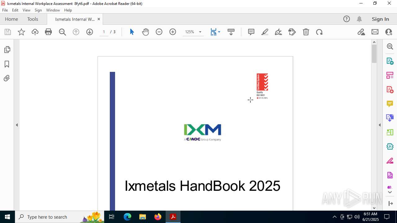Activate the Hand pan tool
Viewport: 397px width, 223px height.
click(x=145, y=32)
